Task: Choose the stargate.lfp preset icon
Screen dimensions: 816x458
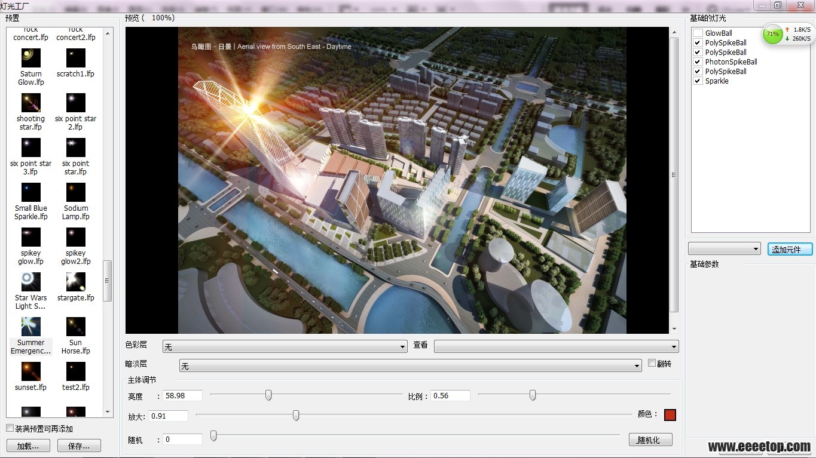Action: click(75, 282)
